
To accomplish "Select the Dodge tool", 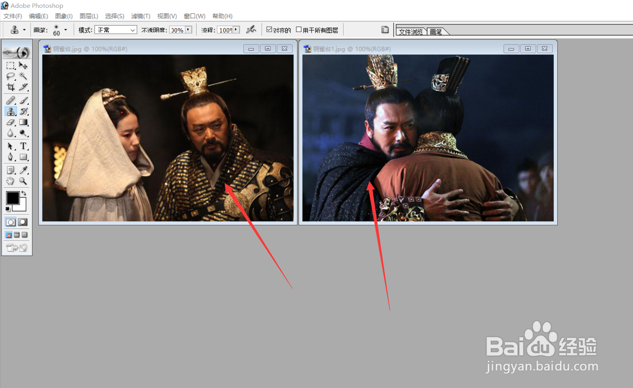I will 23,133.
